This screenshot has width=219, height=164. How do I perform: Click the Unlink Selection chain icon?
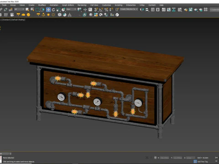click(x=5, y=10)
